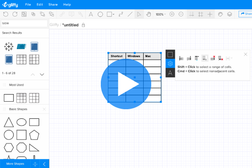Open table settings gear tab
252x168 pixels.
pos(170,63)
